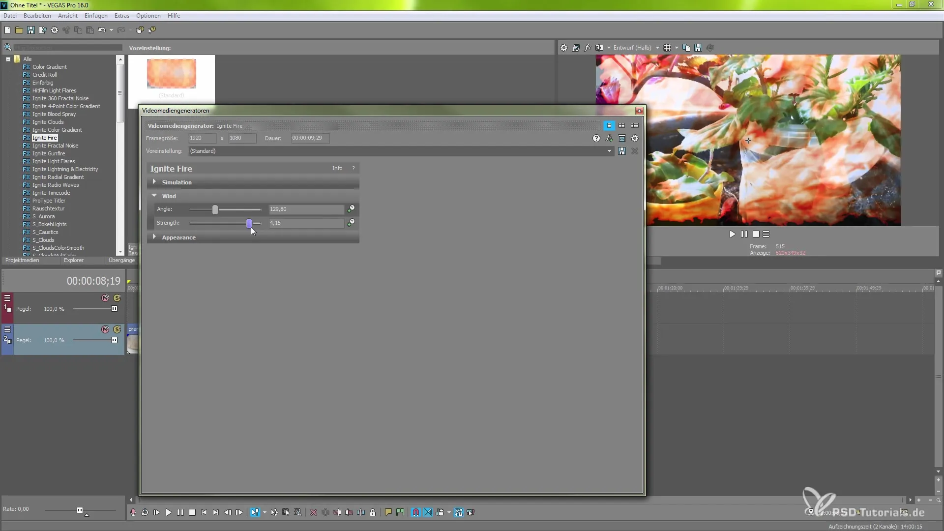The width and height of the screenshot is (944, 531).
Task: Click the record microphone icon in the transport bar
Action: (133, 512)
